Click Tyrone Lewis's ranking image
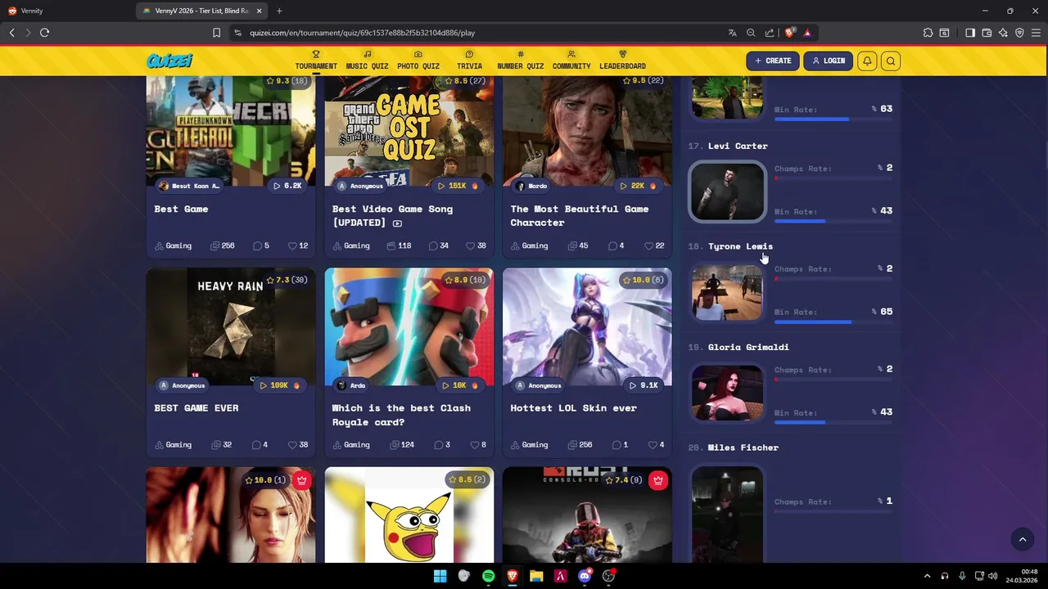1048x589 pixels. point(727,292)
